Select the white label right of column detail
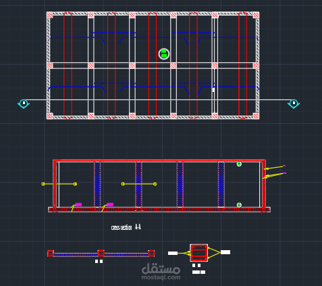The width and height of the screenshot is (322, 286). click(225, 252)
